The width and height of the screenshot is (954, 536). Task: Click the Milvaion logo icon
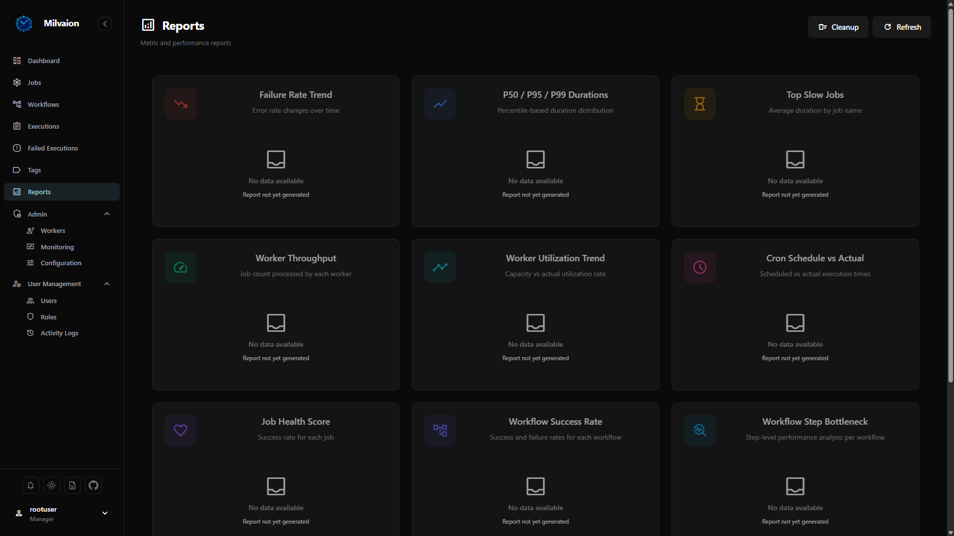pyautogui.click(x=23, y=23)
